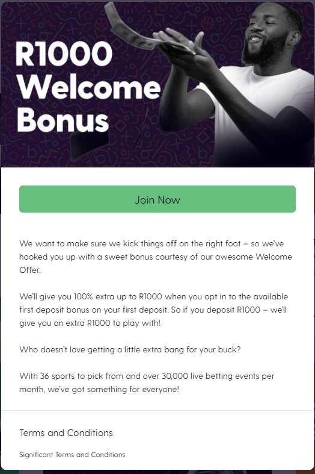The height and width of the screenshot is (474, 315).
Task: Click the green Join Now button
Action: 157,199
